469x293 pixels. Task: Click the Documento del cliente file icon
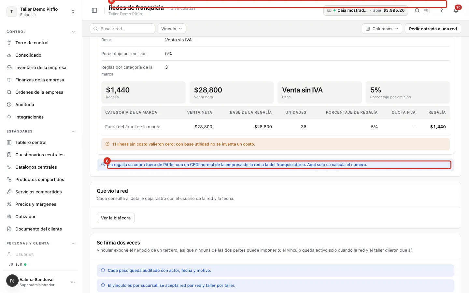pos(9,229)
